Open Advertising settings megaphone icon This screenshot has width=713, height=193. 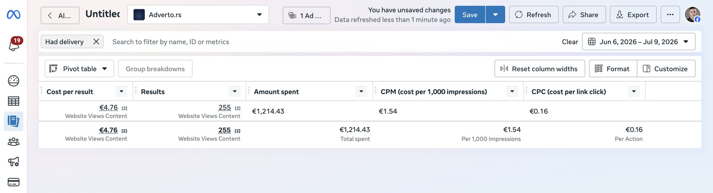[13, 162]
